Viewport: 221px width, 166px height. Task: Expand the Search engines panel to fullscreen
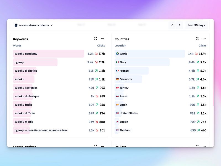click(96, 146)
